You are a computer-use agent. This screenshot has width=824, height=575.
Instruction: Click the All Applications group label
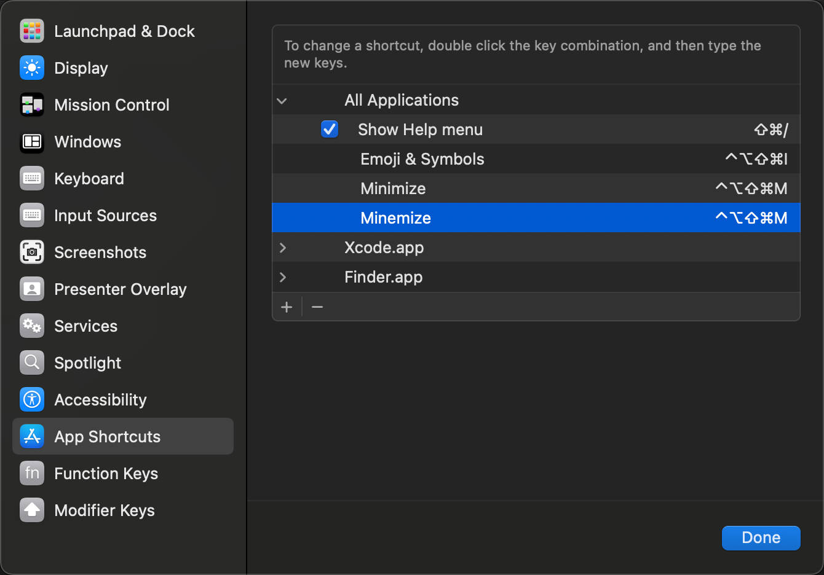[402, 100]
